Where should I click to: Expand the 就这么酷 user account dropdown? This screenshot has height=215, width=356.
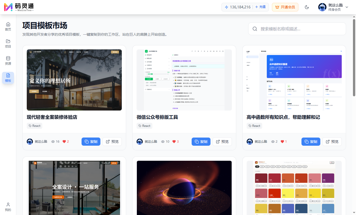click(333, 7)
